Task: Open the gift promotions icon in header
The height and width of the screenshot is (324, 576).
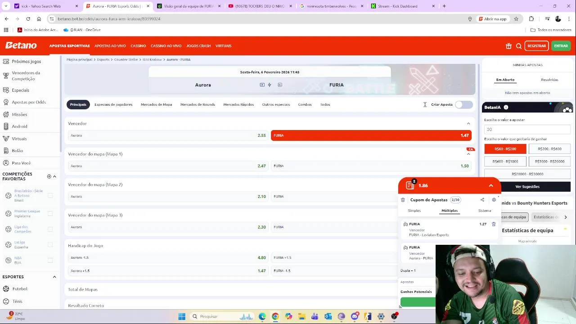Action: [508, 46]
